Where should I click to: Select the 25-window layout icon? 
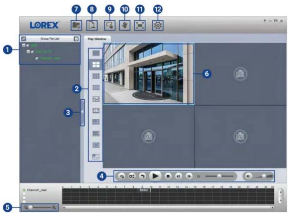(x=96, y=99)
